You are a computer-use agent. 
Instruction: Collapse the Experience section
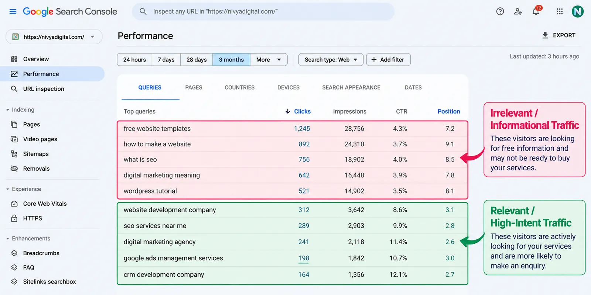point(8,189)
